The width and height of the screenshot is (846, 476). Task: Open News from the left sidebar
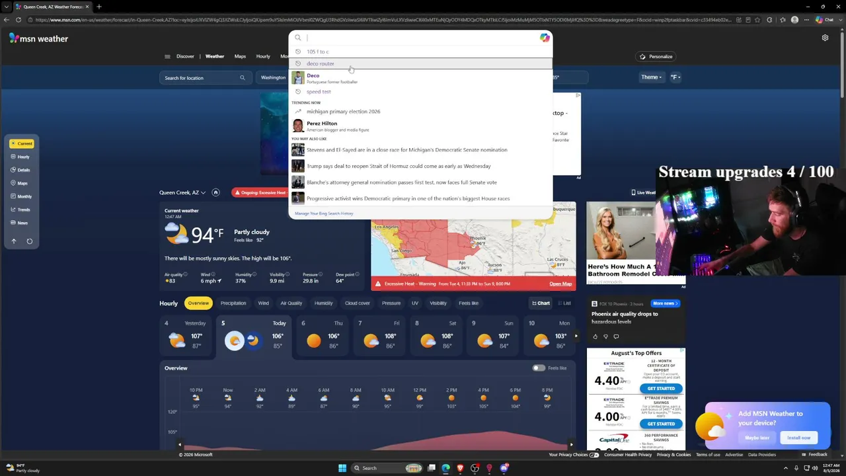[x=19, y=223]
